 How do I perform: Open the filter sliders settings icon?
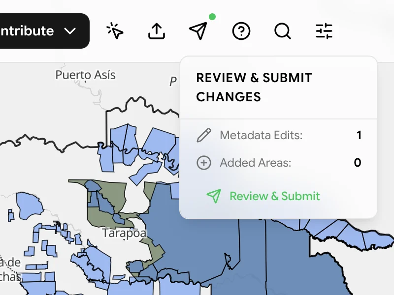pos(324,31)
